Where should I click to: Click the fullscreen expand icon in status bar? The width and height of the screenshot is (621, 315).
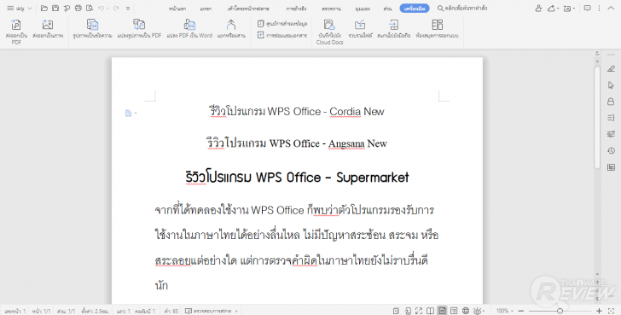[419, 311]
